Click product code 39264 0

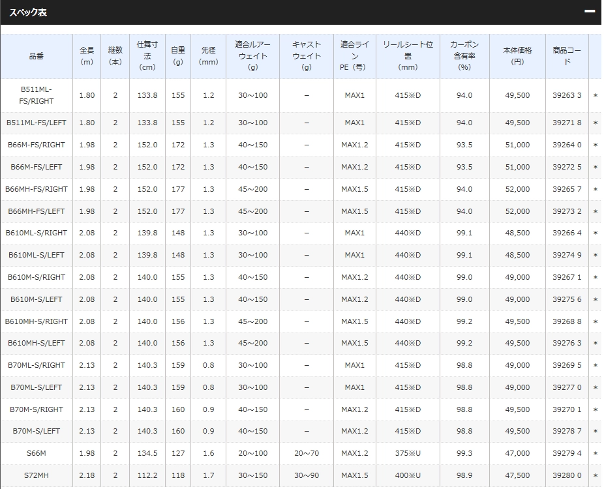567,145
